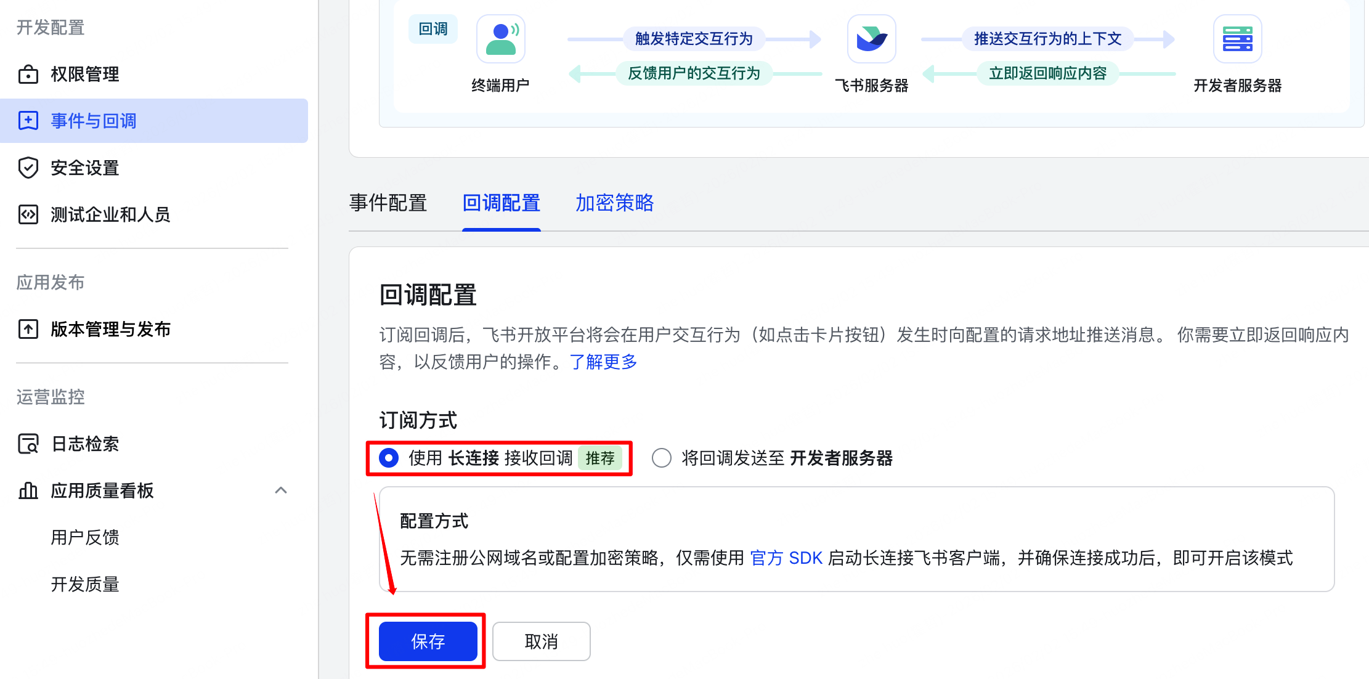The image size is (1369, 679).
Task: Select 用户反馈 under 应用质量看板
Action: [85, 537]
